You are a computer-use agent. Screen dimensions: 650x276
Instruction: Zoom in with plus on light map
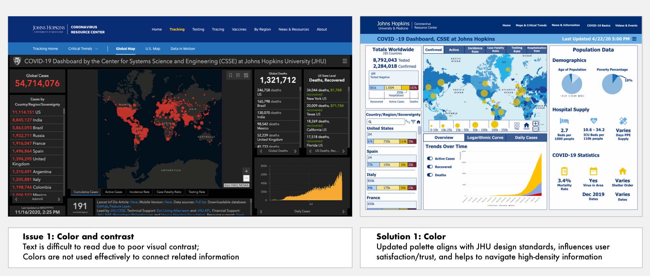coord(536,123)
